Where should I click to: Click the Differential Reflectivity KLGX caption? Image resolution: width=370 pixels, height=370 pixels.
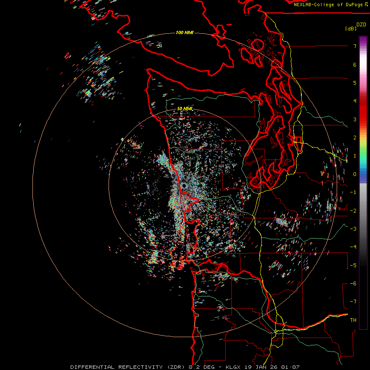[x=185, y=367]
